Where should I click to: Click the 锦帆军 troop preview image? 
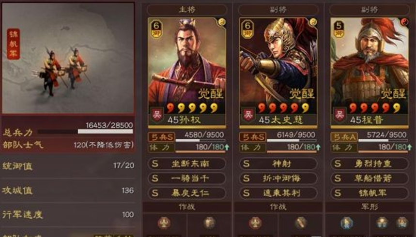tap(68, 58)
